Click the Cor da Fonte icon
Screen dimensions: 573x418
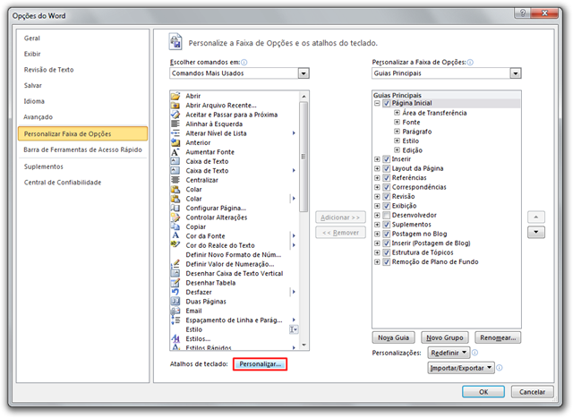pos(175,236)
